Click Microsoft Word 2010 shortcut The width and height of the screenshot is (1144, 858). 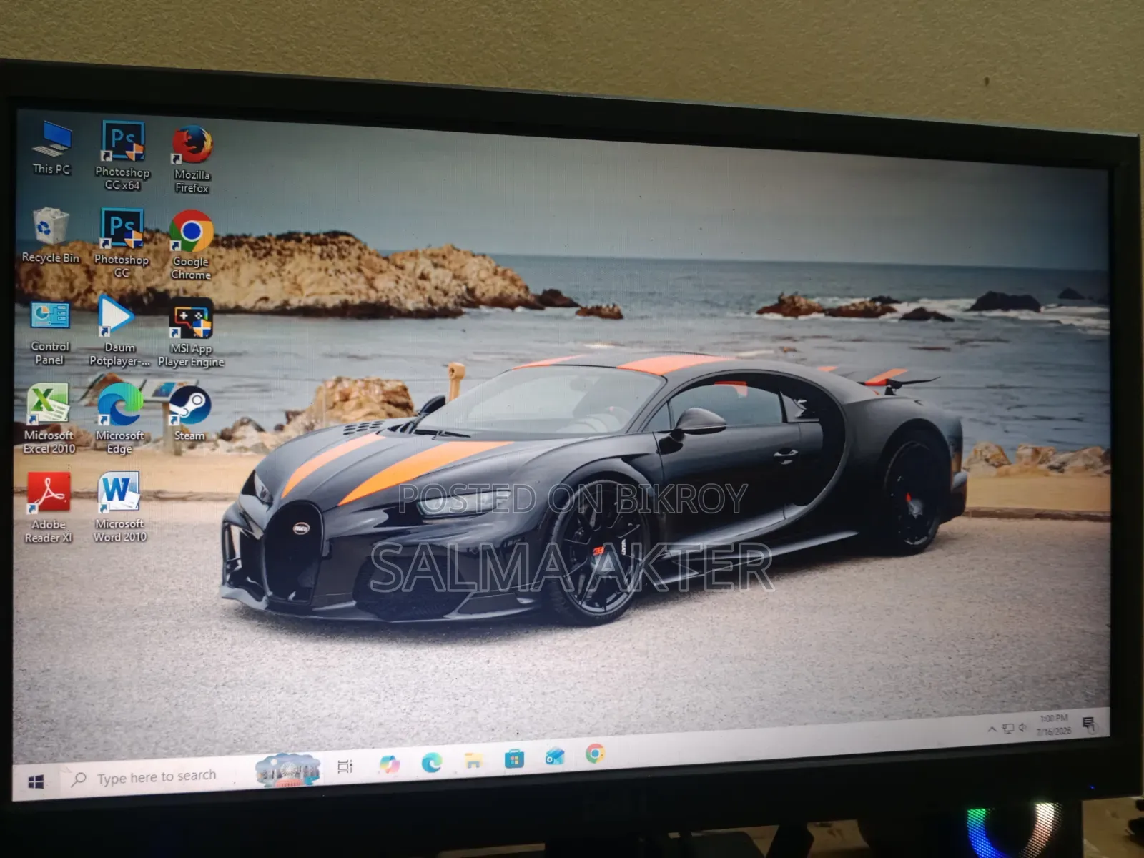pyautogui.click(x=119, y=507)
